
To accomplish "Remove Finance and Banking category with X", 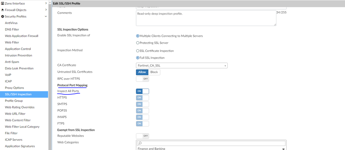I will tap(283, 149).
